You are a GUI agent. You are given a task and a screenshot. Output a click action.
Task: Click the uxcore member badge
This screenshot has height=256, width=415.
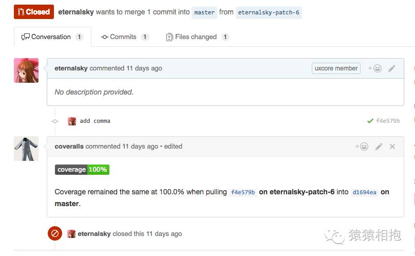tap(336, 68)
